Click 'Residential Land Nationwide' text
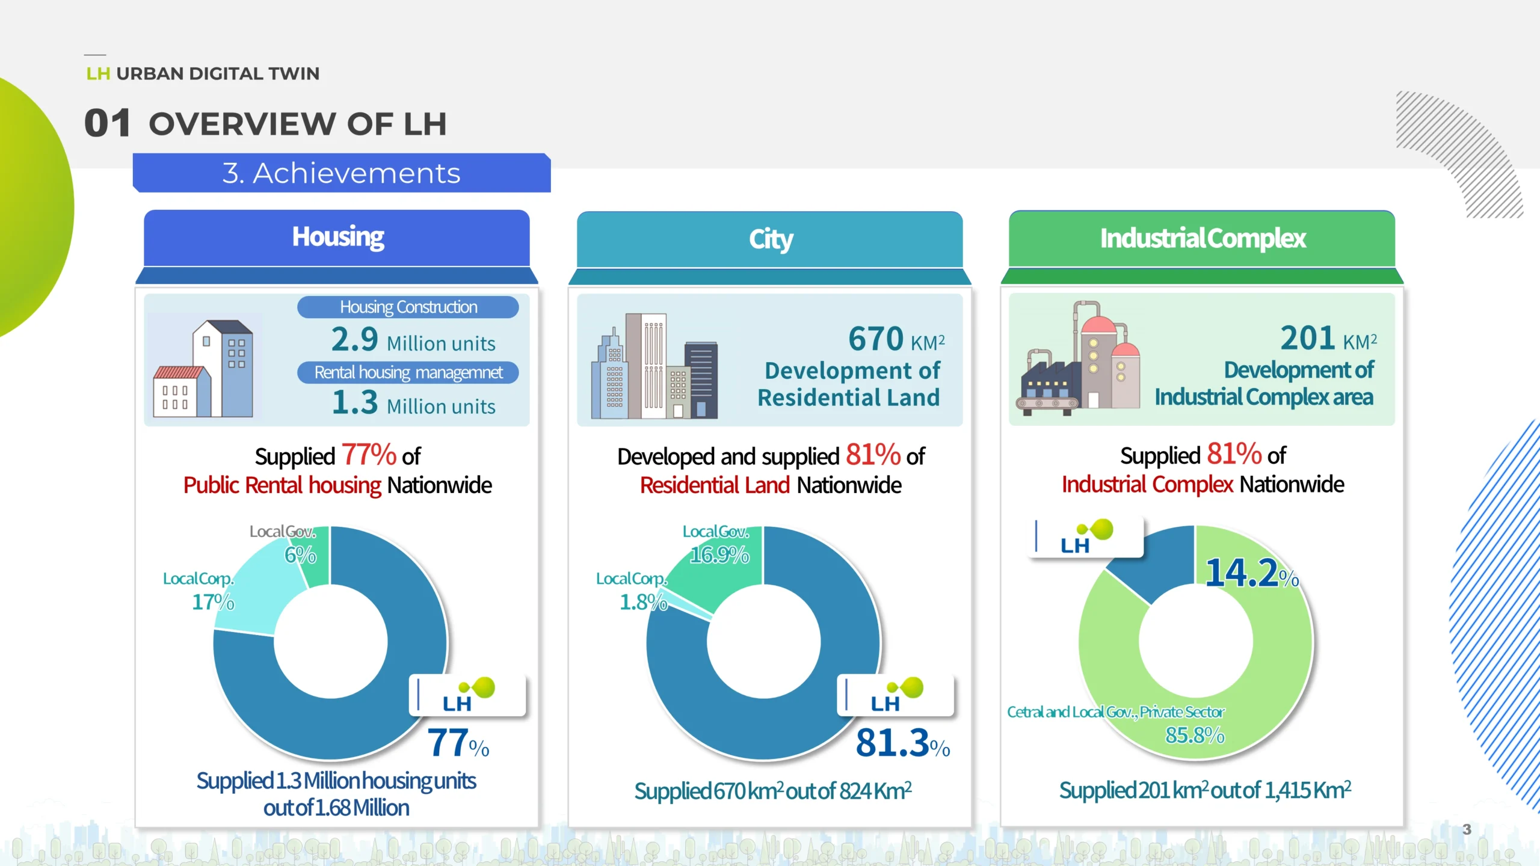Screen dimensions: 1540x866 771,485
